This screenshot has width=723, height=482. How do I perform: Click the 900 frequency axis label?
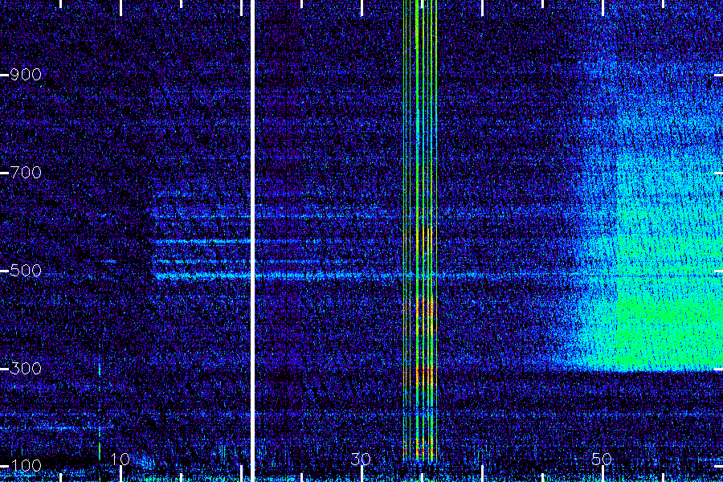[26, 74]
